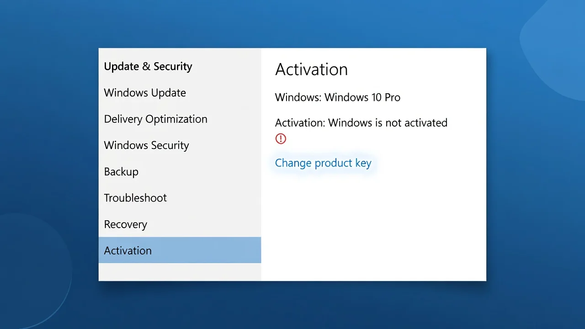Select the 'Windows: Windows 10 Pro' text

click(x=338, y=97)
